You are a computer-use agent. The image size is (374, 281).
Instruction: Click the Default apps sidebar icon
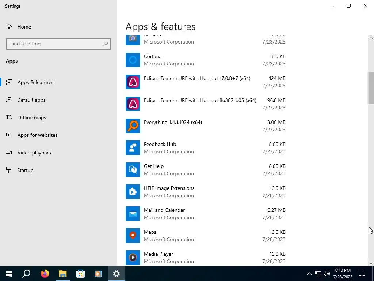coord(9,100)
